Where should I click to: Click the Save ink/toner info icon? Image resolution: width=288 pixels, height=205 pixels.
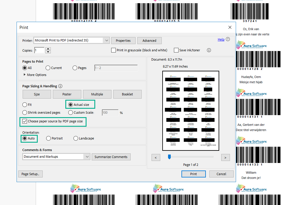pyautogui.click(x=209, y=50)
